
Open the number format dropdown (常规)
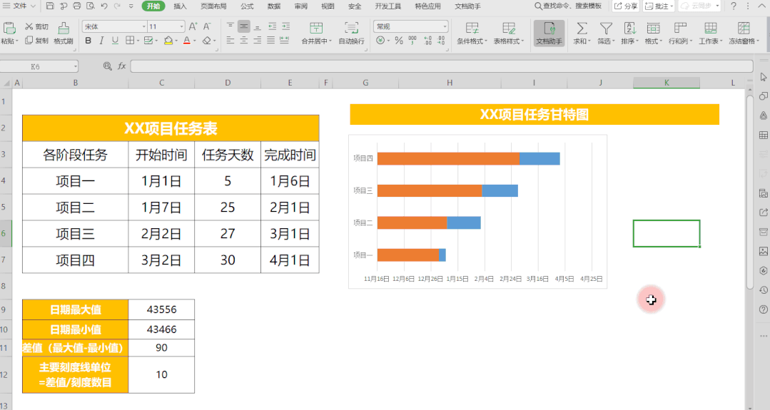click(x=410, y=26)
